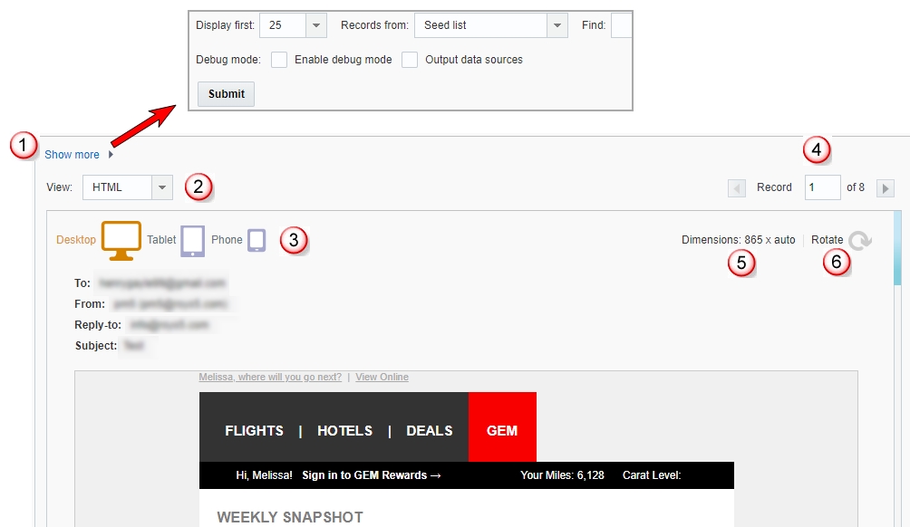The width and height of the screenshot is (910, 527).
Task: Tick the Output data sources checkbox
Action: coord(410,60)
